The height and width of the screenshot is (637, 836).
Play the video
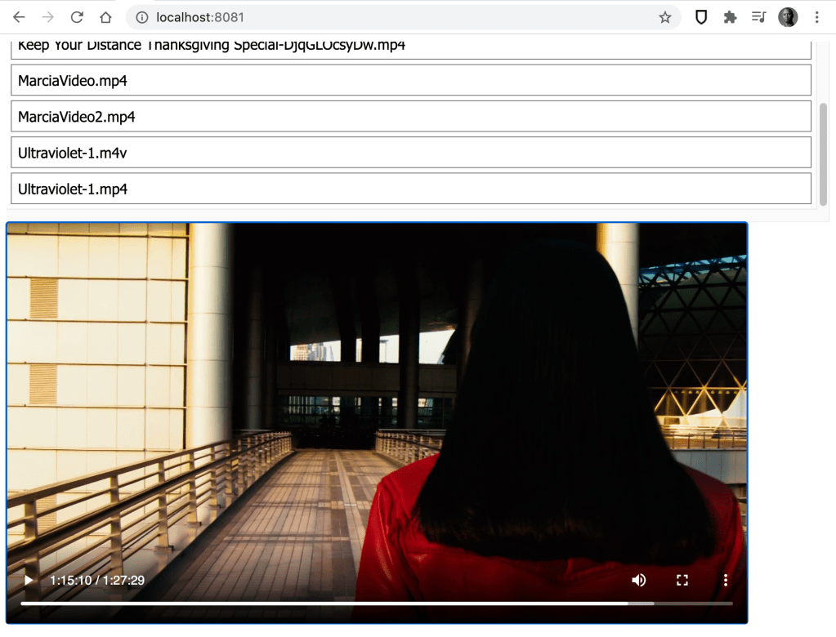click(29, 581)
